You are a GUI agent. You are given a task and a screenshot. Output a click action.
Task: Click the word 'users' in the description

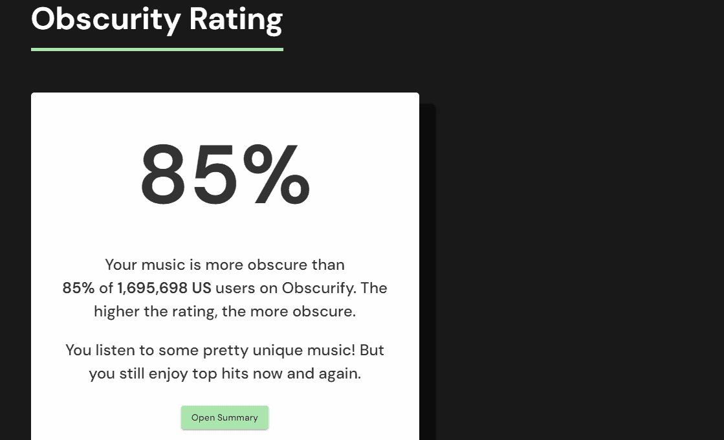pos(235,288)
